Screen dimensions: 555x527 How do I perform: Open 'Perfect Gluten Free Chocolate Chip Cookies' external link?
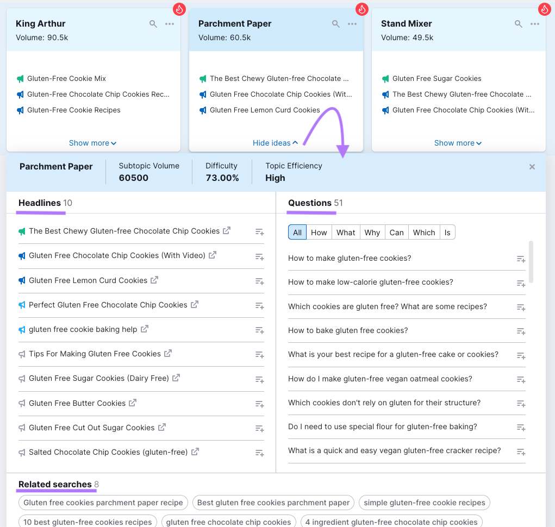pos(195,305)
